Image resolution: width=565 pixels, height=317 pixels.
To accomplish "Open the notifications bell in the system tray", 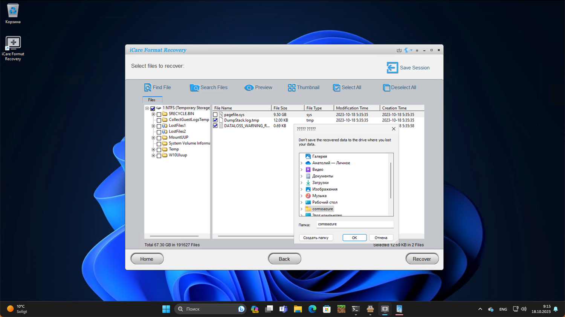I will [x=556, y=309].
